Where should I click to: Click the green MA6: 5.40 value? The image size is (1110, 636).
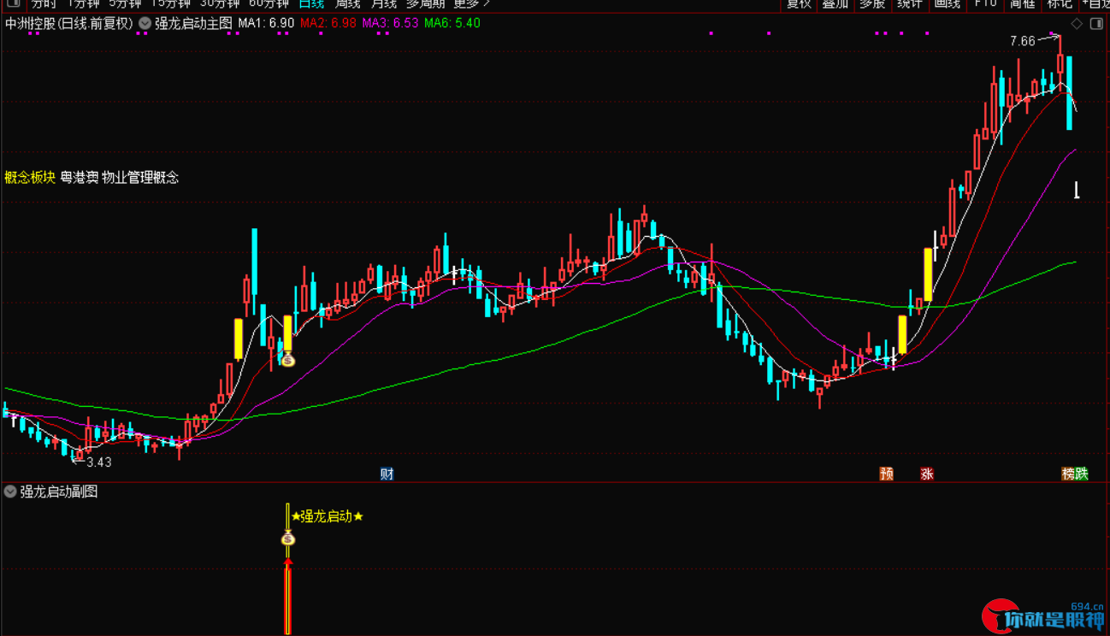tap(452, 23)
